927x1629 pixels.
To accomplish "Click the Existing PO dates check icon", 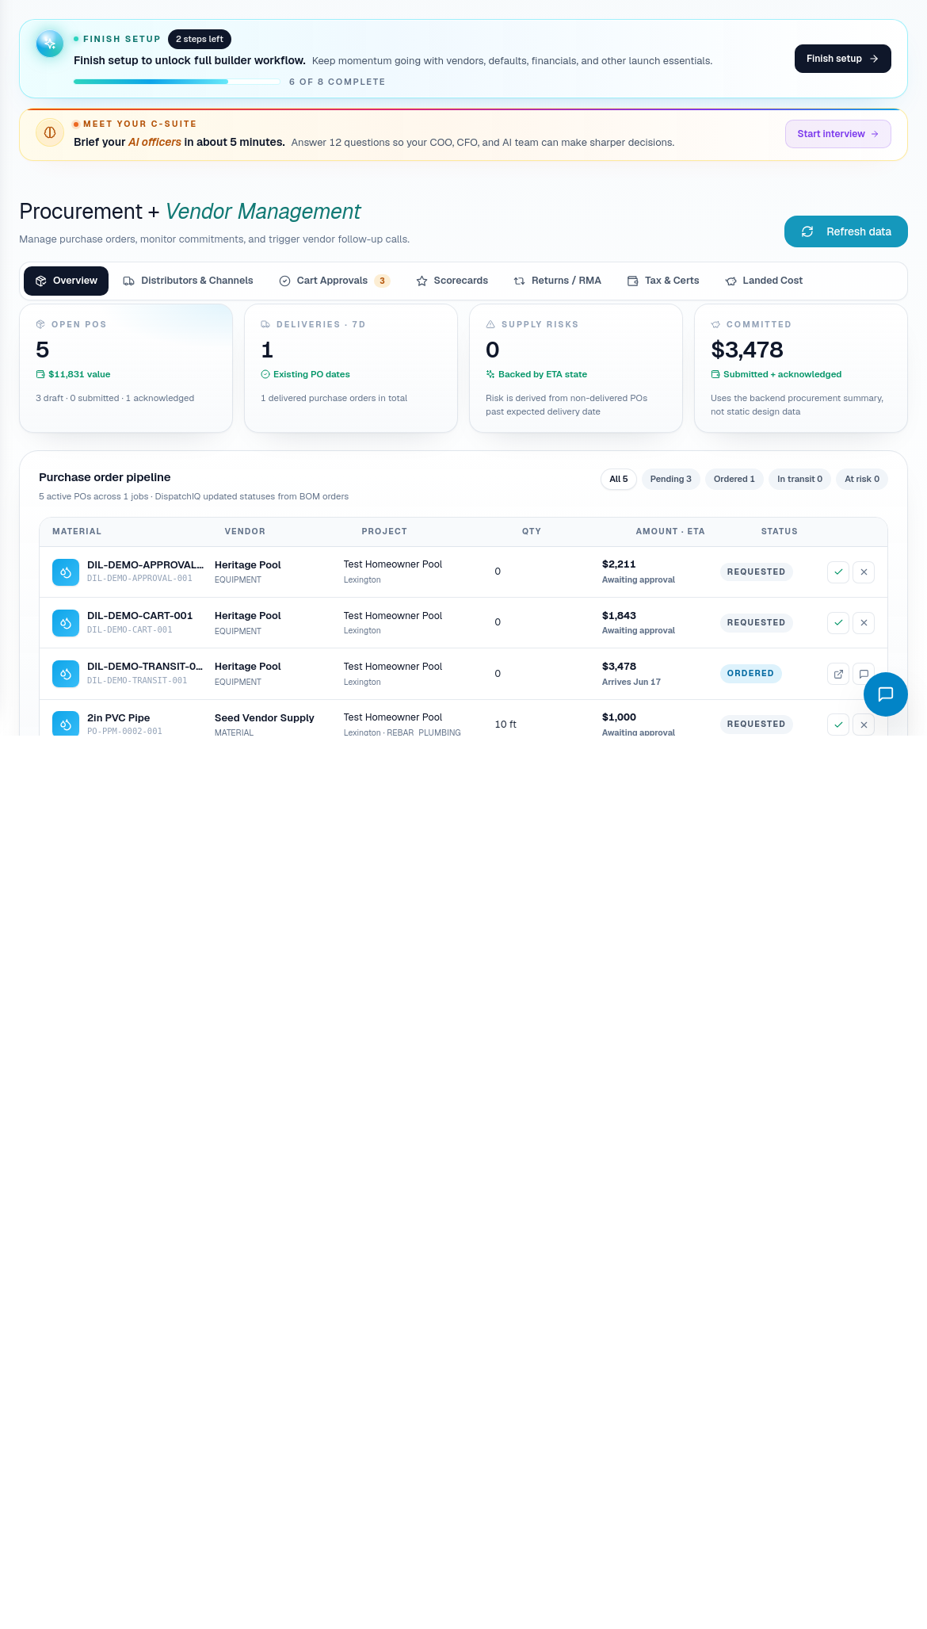I will [265, 374].
